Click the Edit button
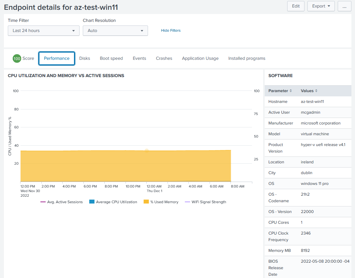355x278 pixels. 296,6
